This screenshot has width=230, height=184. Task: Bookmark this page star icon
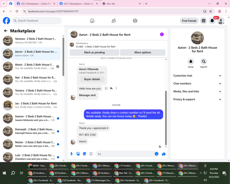211,11
